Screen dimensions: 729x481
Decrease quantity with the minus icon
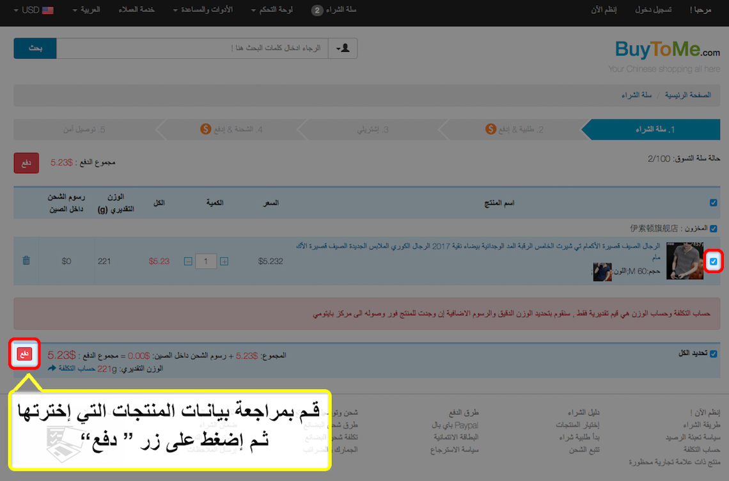(187, 261)
